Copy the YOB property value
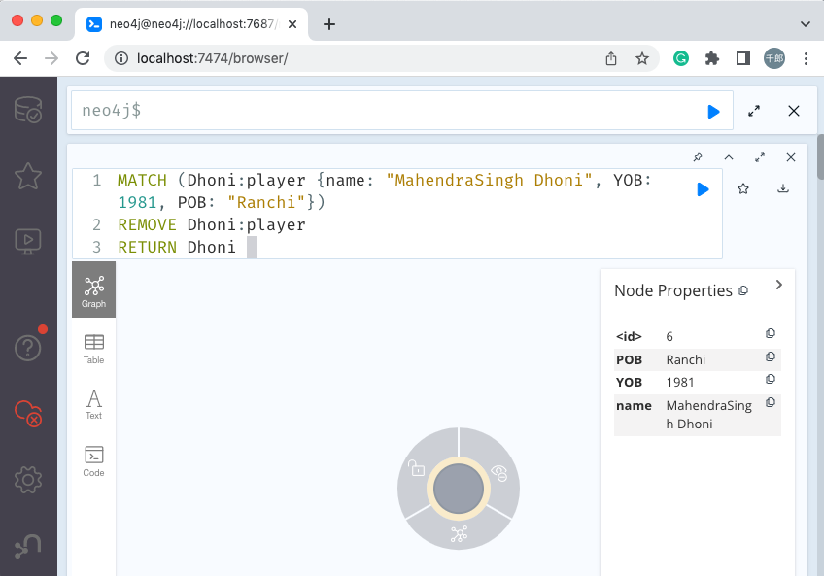 [771, 379]
